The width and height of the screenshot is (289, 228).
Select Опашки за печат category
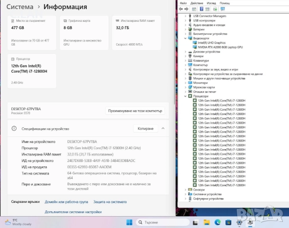click(x=205, y=92)
